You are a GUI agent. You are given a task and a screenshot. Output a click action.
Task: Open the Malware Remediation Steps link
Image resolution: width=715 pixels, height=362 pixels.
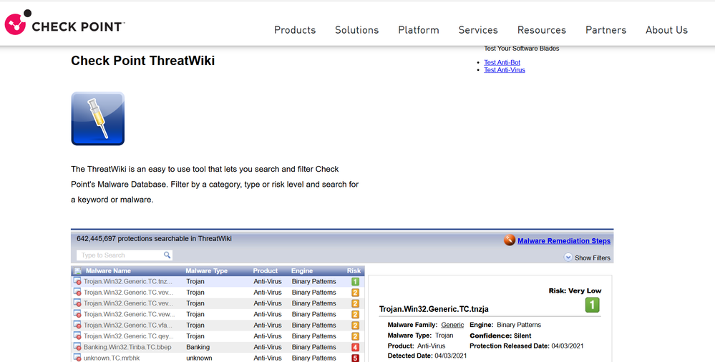point(564,240)
